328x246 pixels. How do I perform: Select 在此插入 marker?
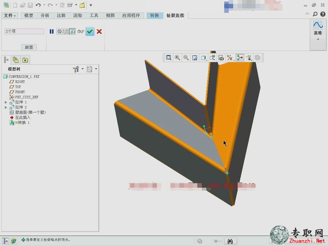pyautogui.click(x=20, y=118)
